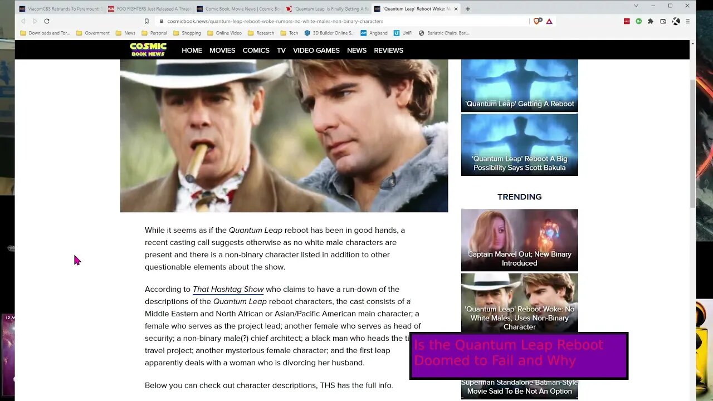Click the TRENDING section heading
The width and height of the screenshot is (713, 401).
[520, 197]
